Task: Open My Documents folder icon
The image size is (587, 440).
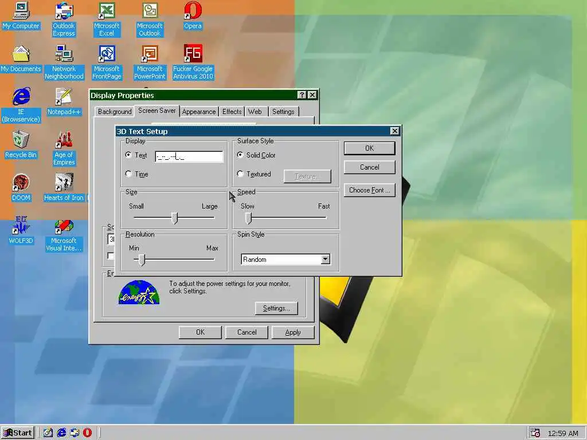Action: (x=21, y=59)
